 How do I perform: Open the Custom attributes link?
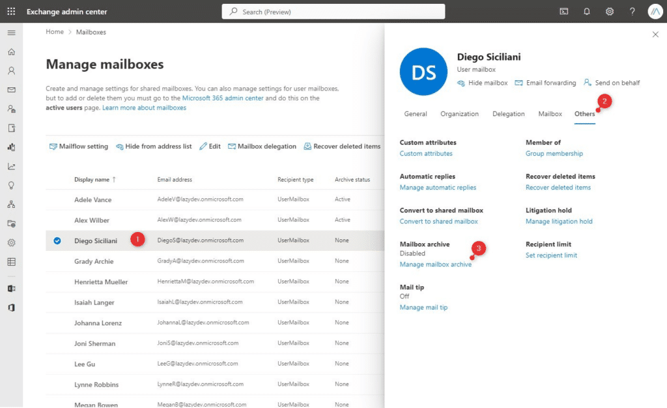426,154
